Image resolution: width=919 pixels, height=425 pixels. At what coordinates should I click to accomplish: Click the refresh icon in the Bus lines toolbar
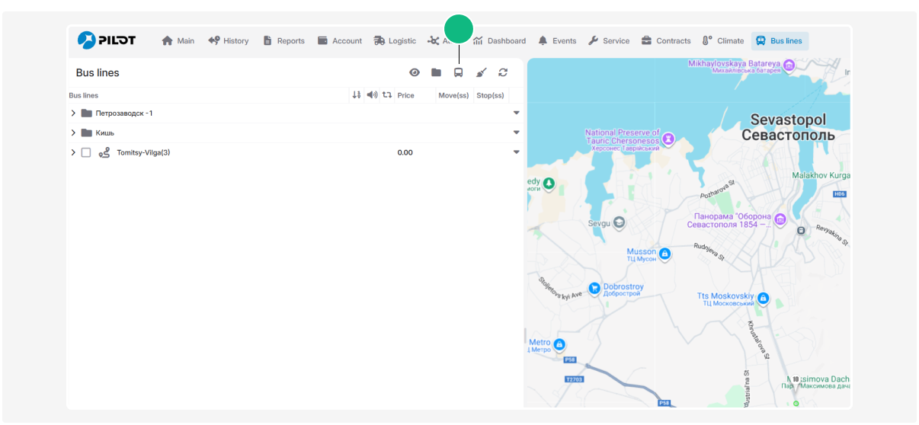[503, 72]
